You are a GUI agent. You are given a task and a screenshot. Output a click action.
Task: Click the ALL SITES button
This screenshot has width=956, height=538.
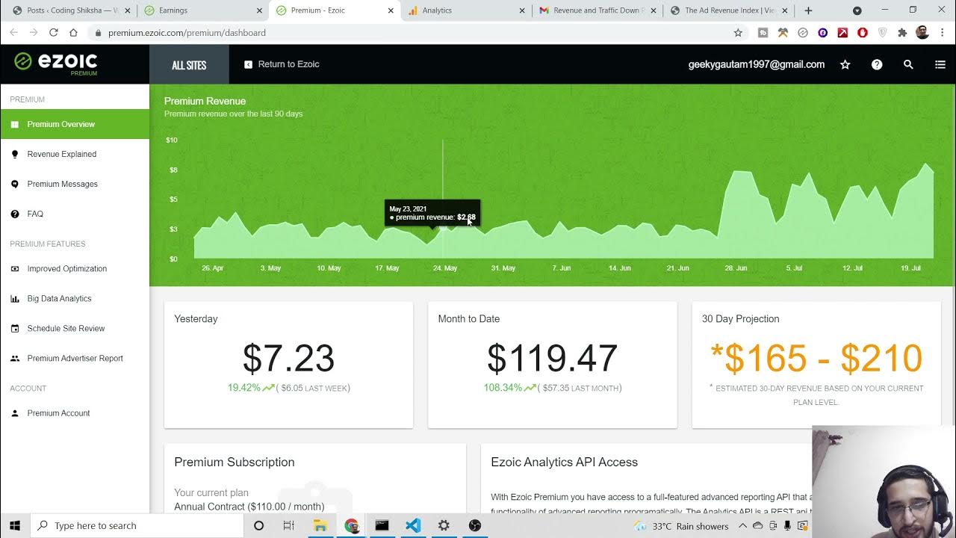click(189, 65)
